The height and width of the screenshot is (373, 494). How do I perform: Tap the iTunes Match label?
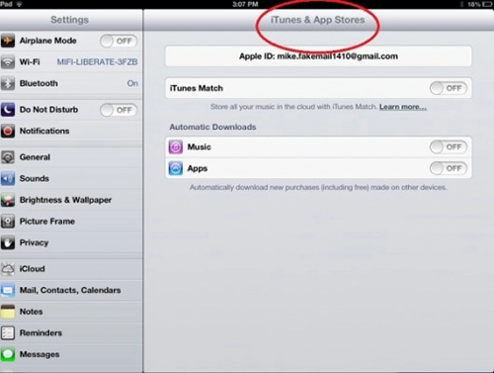[197, 88]
